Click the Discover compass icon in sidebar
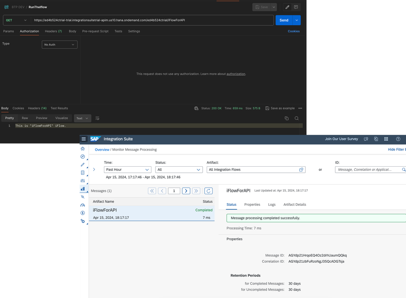The height and width of the screenshot is (298, 406). 83,156
